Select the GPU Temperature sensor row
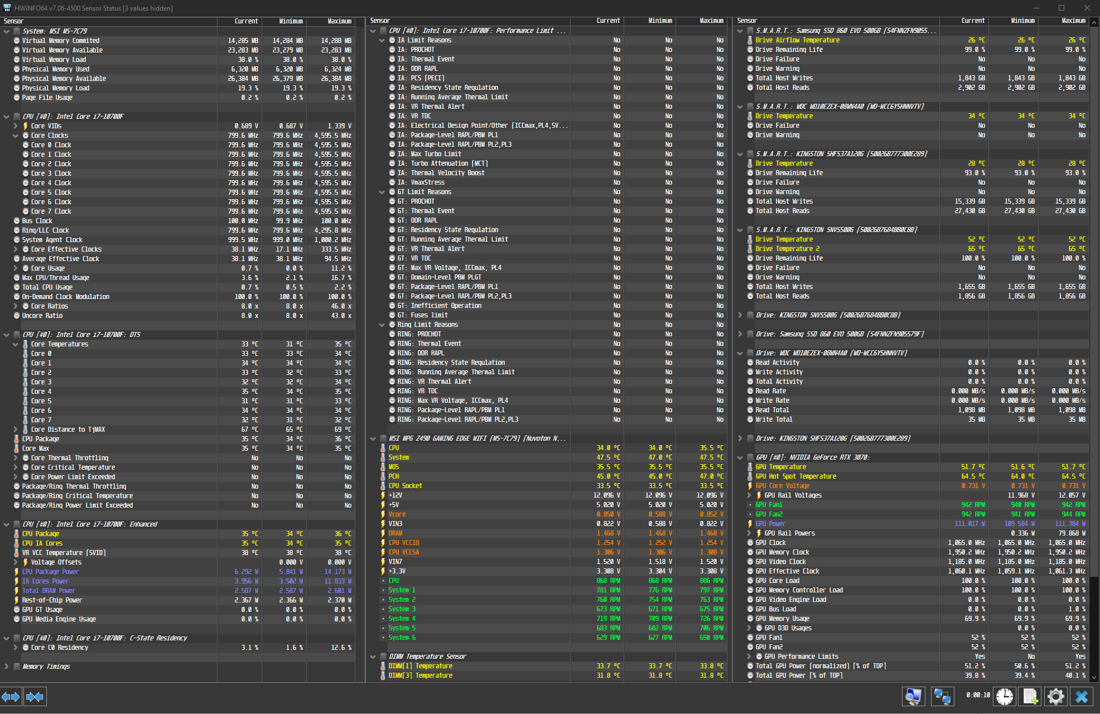Screen dimensions: 1100x714 tap(780, 467)
